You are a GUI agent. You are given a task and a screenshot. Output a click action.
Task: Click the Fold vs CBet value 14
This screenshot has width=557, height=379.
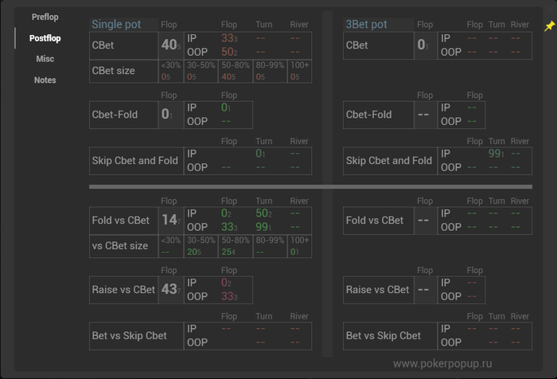pyautogui.click(x=171, y=220)
